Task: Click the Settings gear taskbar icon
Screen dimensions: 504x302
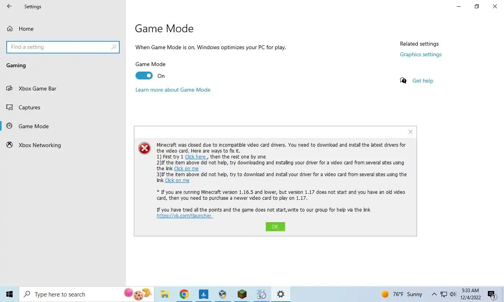Action: point(281,294)
